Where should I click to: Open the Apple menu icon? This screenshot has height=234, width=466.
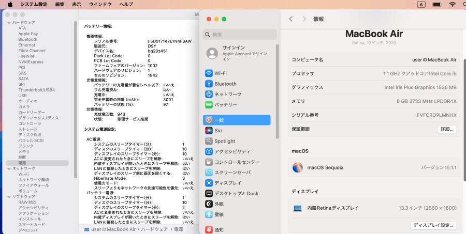[10, 4]
